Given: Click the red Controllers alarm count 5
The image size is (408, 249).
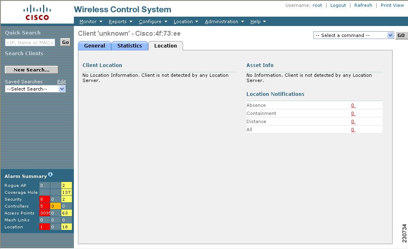Looking at the screenshot, I should click(x=45, y=206).
